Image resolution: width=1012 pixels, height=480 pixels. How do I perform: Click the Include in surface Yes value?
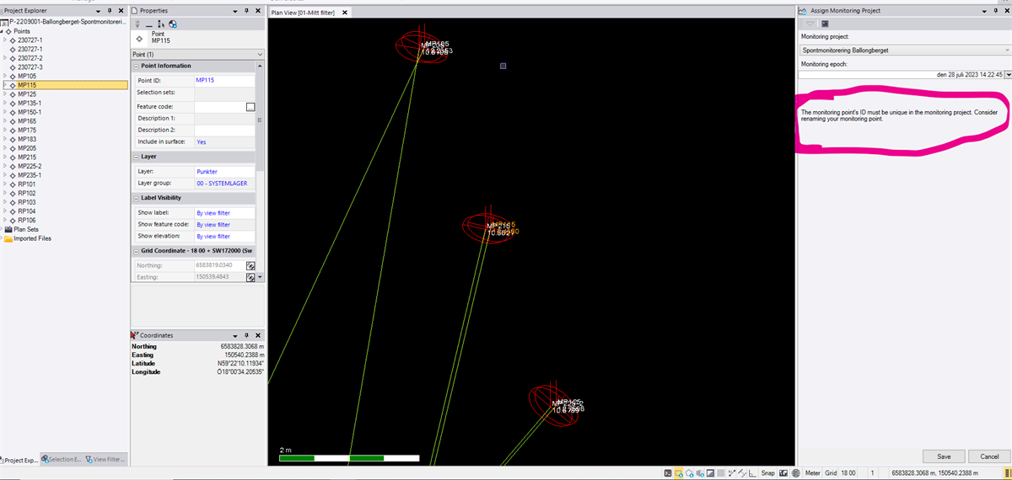[x=201, y=142]
